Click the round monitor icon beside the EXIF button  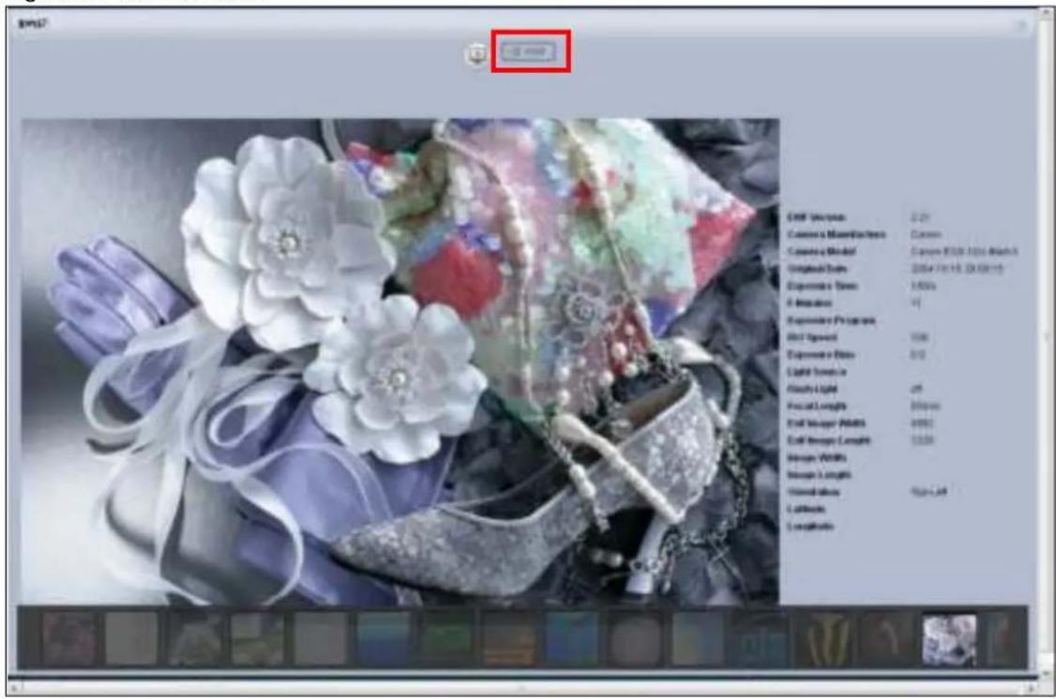click(x=476, y=53)
